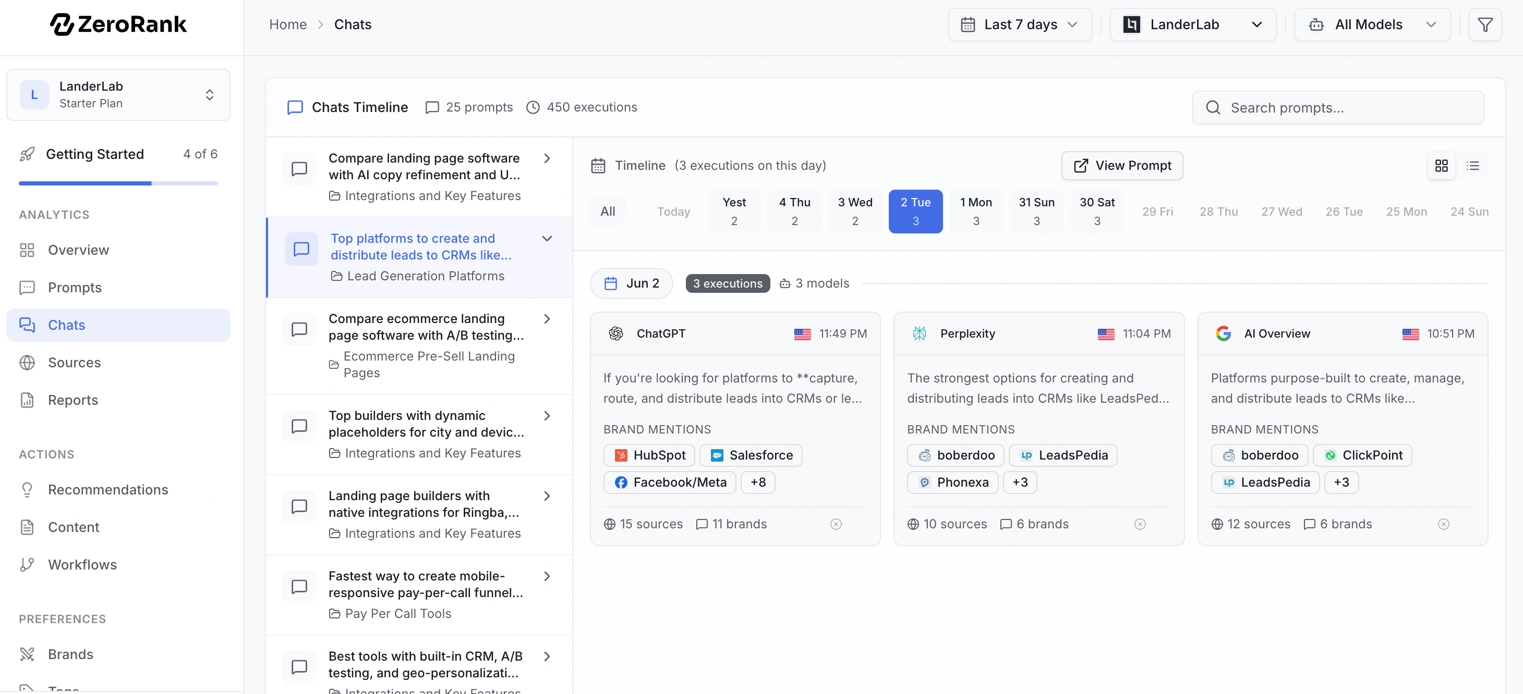1523x694 pixels.
Task: Dismiss the ChatGPT execution card circle icon
Action: point(836,524)
